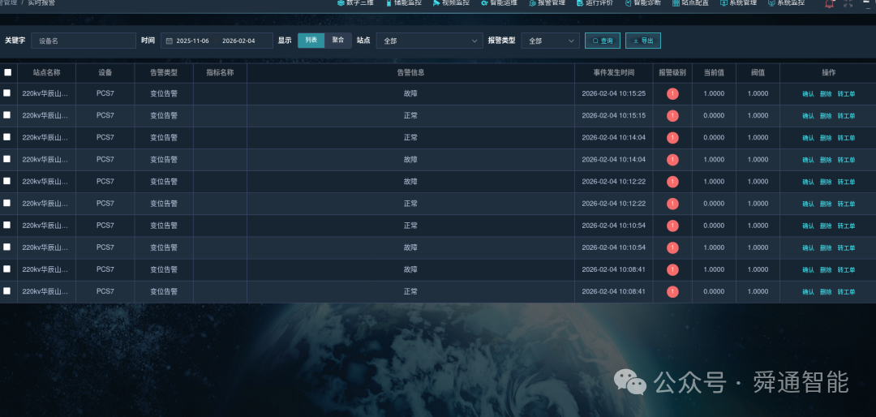Click the red level icon in the 10:10:54 故障 row
Viewport: 876px width, 417px height.
(x=672, y=247)
